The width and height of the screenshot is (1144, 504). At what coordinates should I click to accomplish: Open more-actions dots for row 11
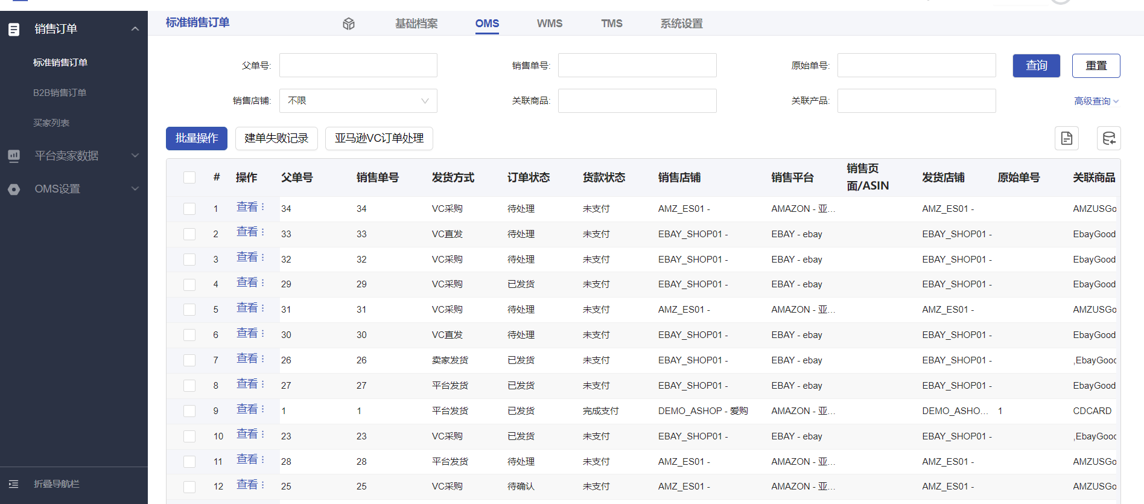(x=263, y=460)
